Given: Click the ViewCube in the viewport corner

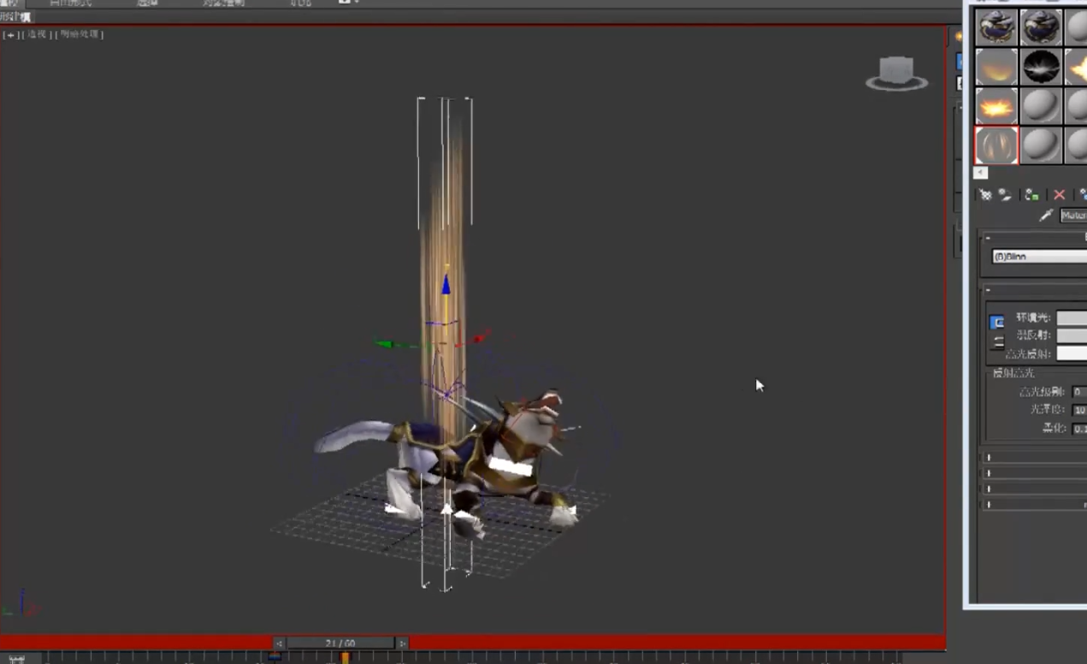Looking at the screenshot, I should [x=896, y=73].
